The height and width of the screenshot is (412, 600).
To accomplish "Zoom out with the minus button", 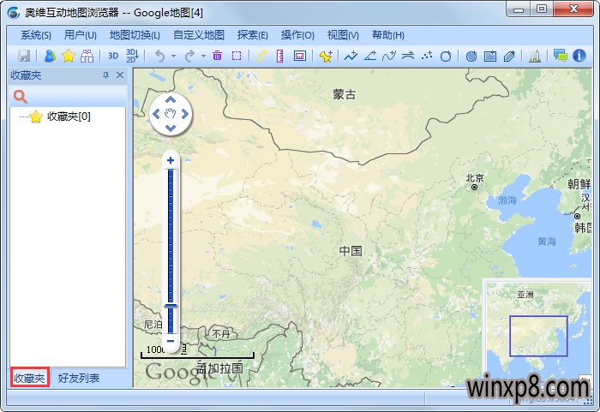I will click(171, 340).
